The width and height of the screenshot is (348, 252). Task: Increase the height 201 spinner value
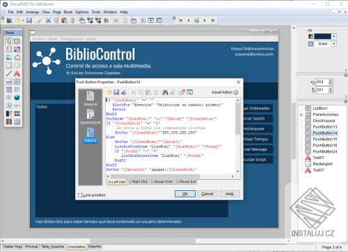coord(331,88)
